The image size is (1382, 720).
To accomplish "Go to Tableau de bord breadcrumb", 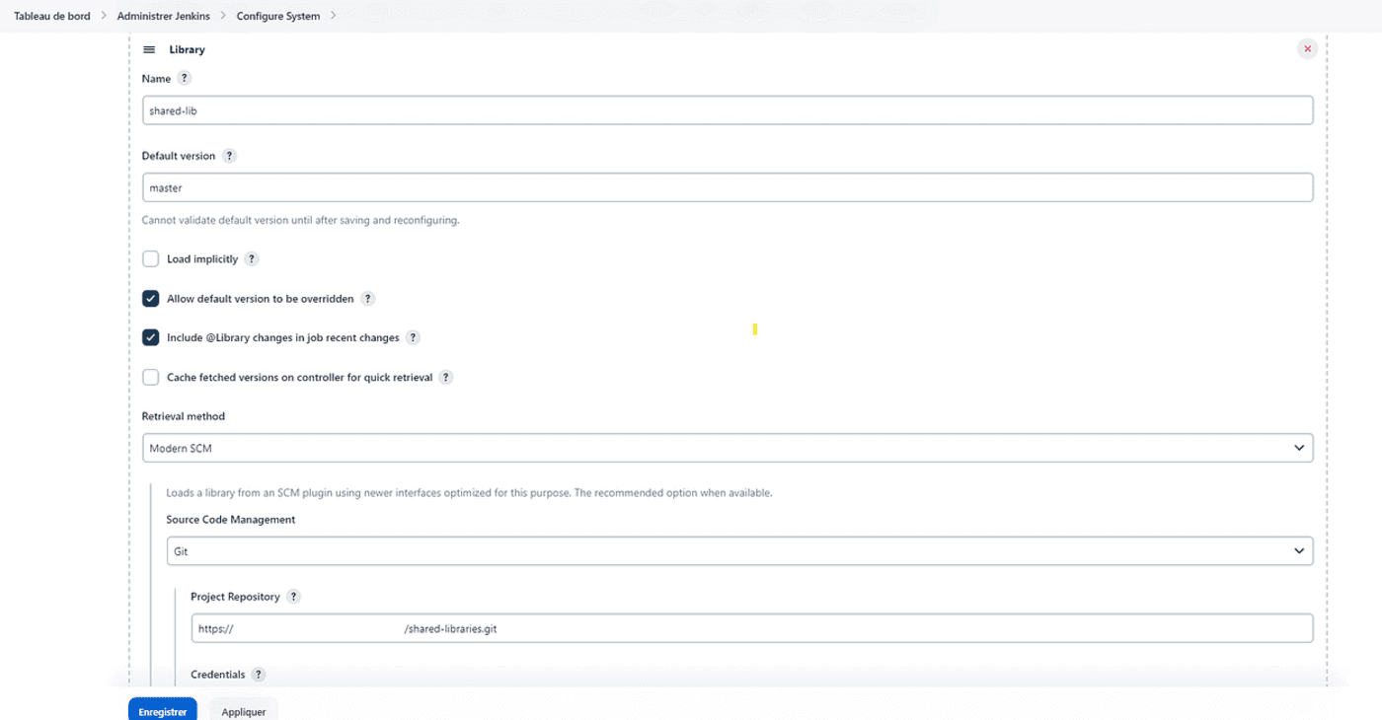I will pyautogui.click(x=52, y=16).
